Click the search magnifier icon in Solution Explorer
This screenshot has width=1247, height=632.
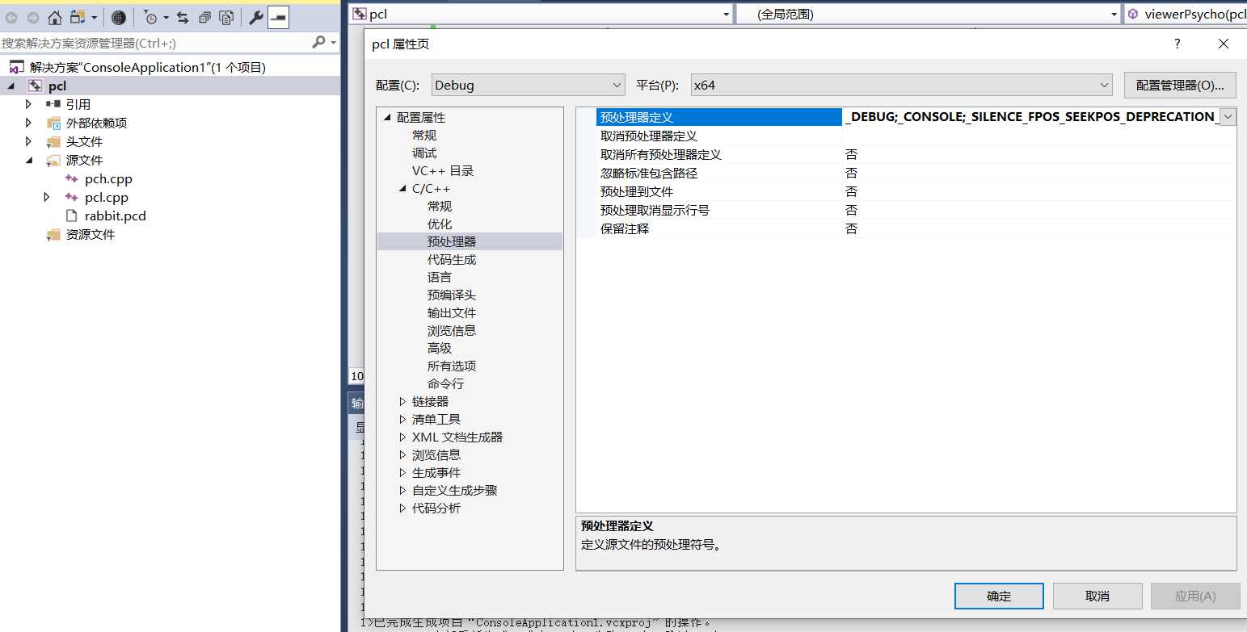pos(318,42)
